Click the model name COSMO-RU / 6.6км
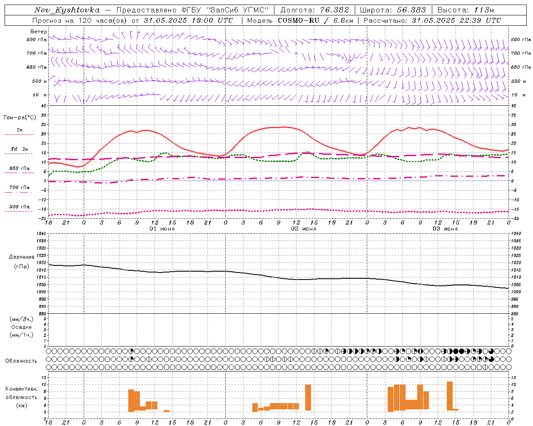 tap(316, 20)
